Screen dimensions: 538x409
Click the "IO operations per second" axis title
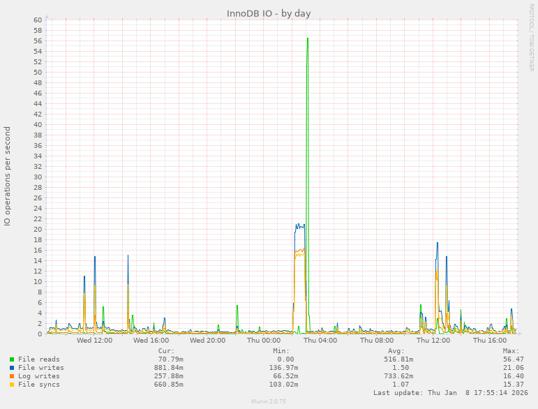coord(7,177)
